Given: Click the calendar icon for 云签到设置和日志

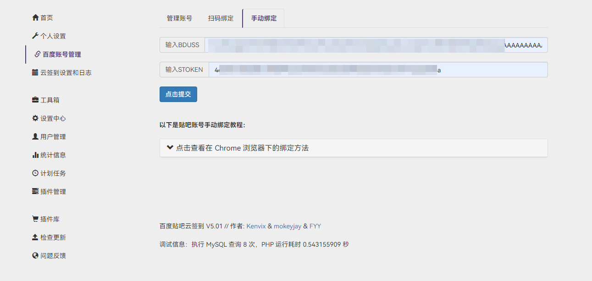Looking at the screenshot, I should point(35,73).
